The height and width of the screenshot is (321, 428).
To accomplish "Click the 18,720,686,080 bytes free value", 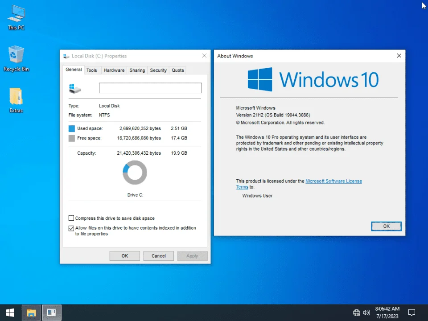I will tap(139, 138).
